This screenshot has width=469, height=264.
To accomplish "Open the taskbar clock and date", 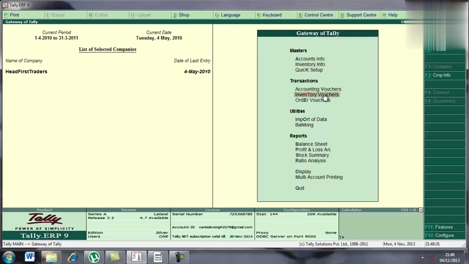I will tap(450, 257).
